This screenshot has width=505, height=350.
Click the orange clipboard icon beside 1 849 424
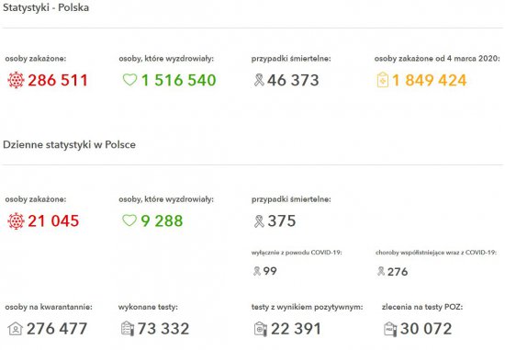(383, 80)
